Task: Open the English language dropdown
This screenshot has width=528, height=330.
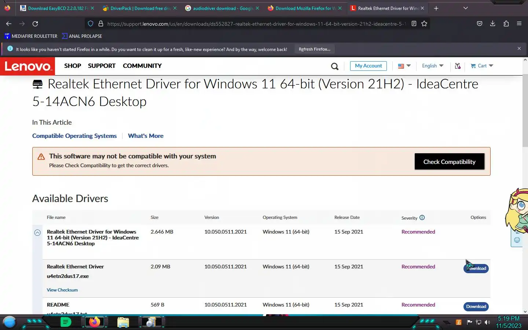Action: pyautogui.click(x=433, y=66)
